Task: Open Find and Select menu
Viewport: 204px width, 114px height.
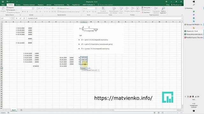Action: [x=163, y=10]
